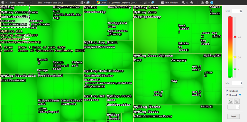This screenshot has height=122, width=247.
Task: Click the Max value input field
Action: click(x=237, y=11)
